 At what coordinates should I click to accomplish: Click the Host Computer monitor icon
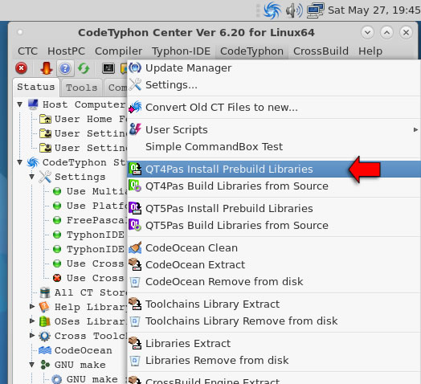tap(33, 104)
